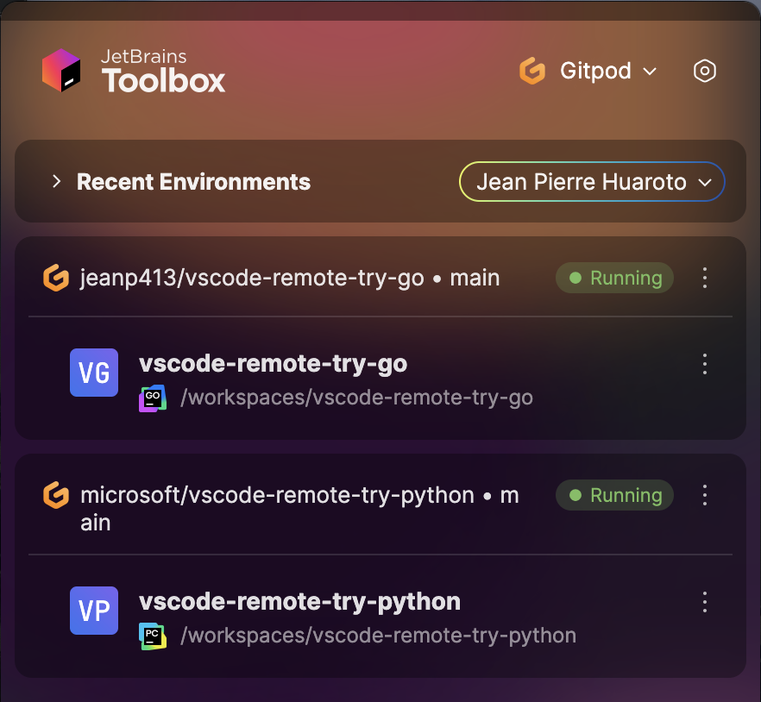Expand the Recent Environments section
Image resolution: width=761 pixels, height=702 pixels.
[x=56, y=181]
